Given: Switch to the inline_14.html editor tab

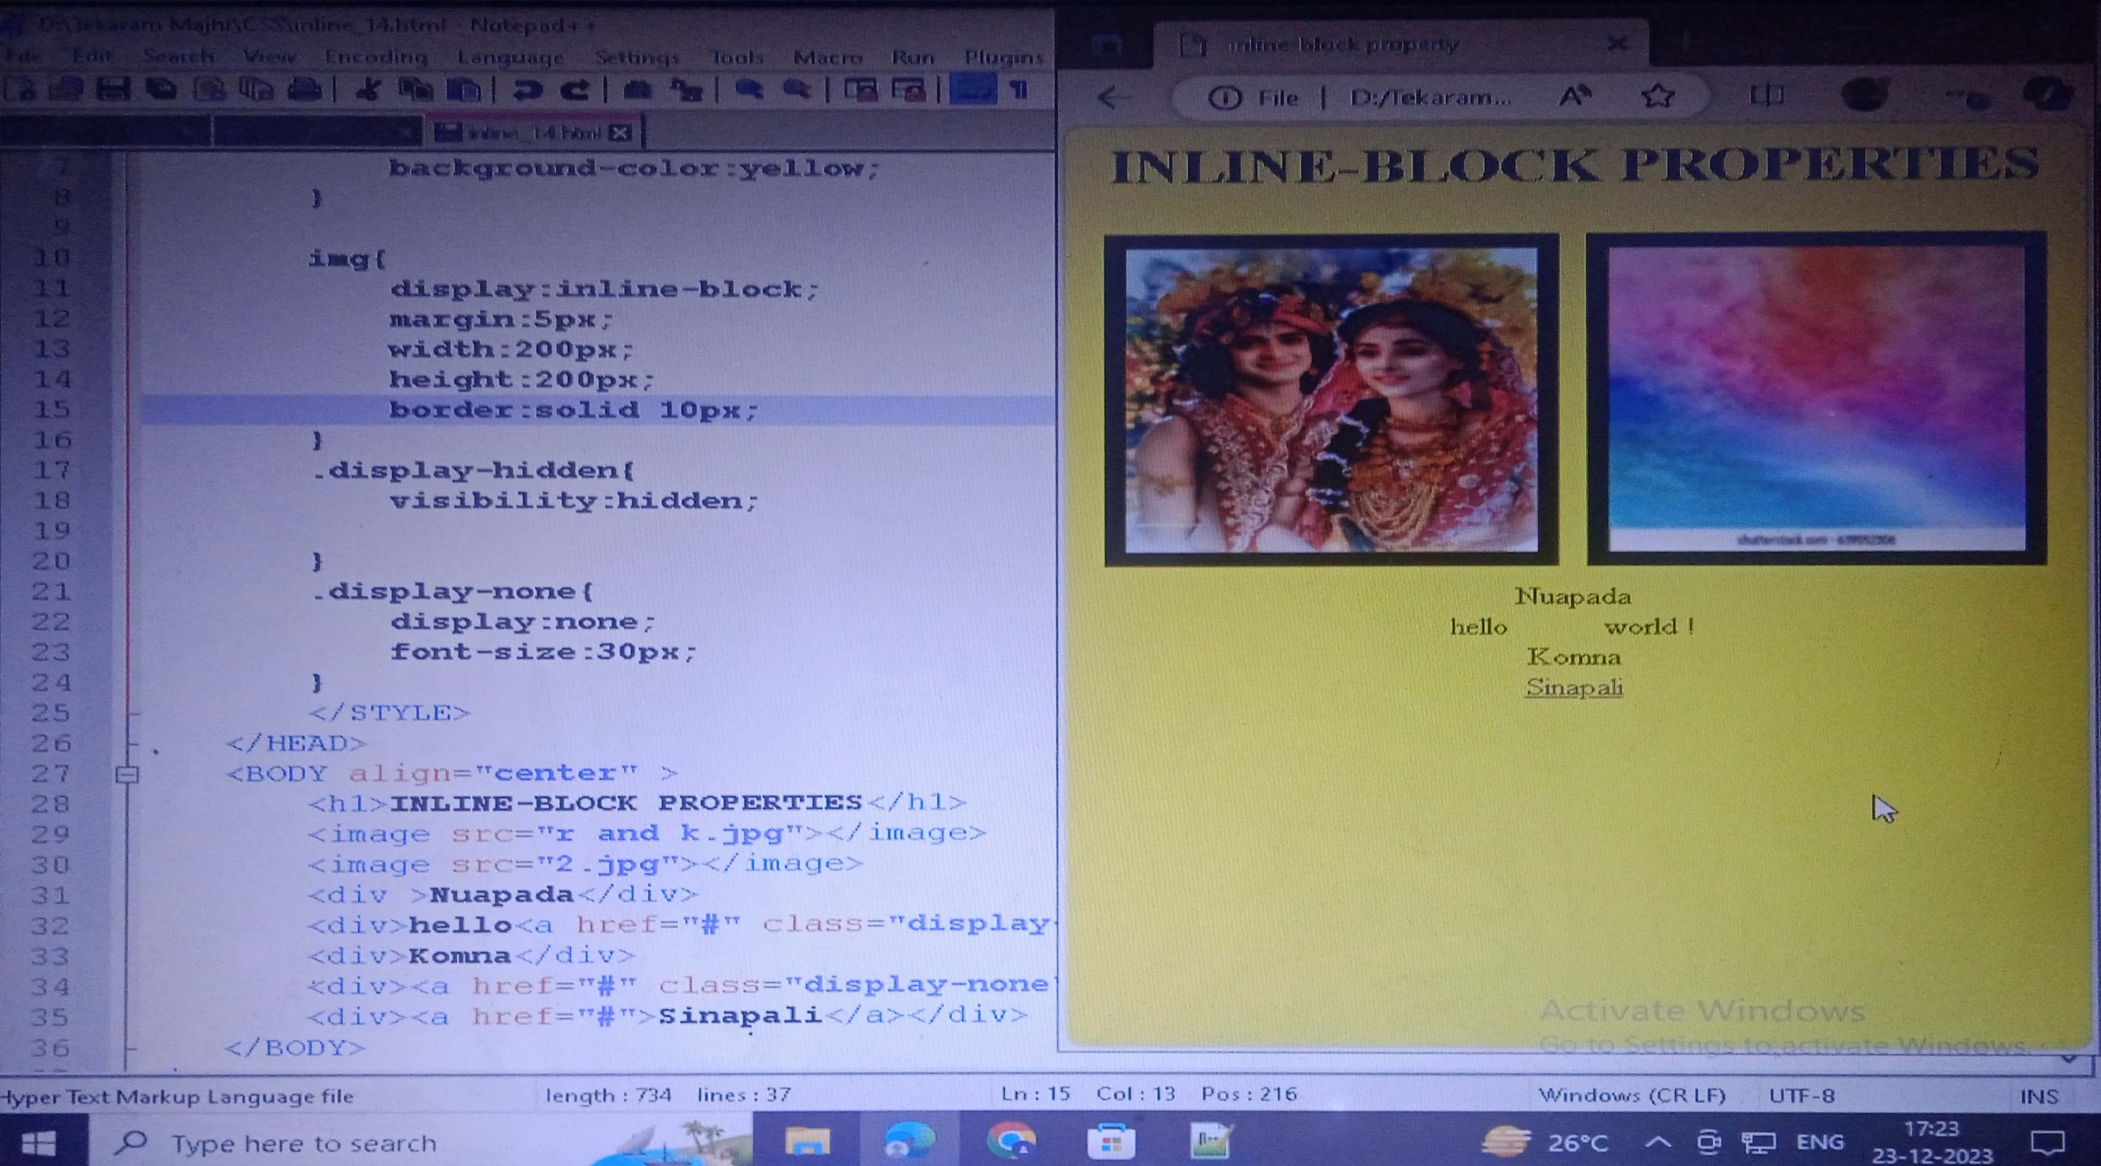Looking at the screenshot, I should click(x=530, y=132).
